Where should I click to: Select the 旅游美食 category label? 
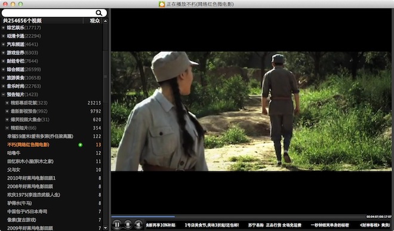pyautogui.click(x=16, y=78)
